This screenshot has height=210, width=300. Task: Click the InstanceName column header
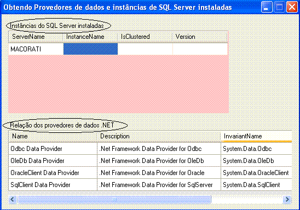click(x=90, y=37)
